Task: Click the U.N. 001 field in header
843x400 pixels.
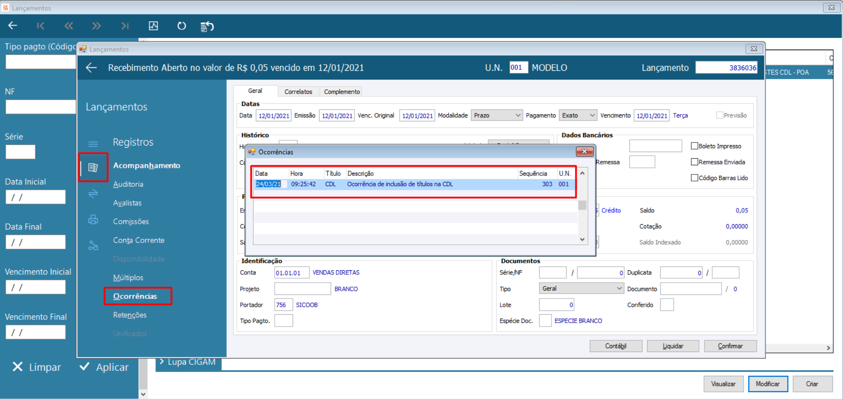Action: [x=518, y=68]
